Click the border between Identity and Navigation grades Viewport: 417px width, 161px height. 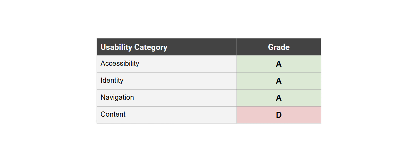click(279, 89)
